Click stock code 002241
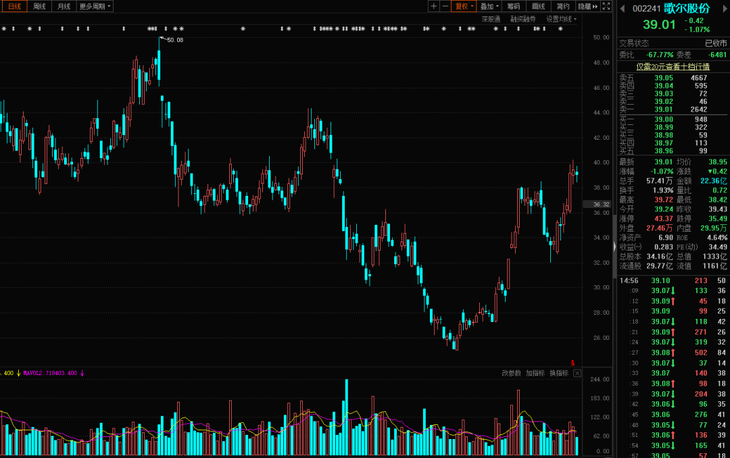 click(x=646, y=8)
